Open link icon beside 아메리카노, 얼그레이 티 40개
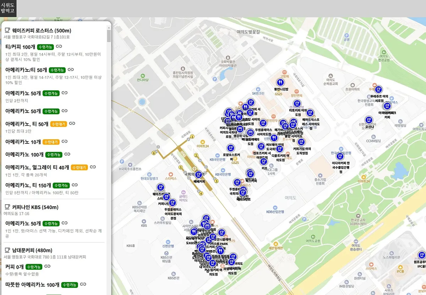Image resolution: width=426 pixels, height=295 pixels. click(93, 167)
